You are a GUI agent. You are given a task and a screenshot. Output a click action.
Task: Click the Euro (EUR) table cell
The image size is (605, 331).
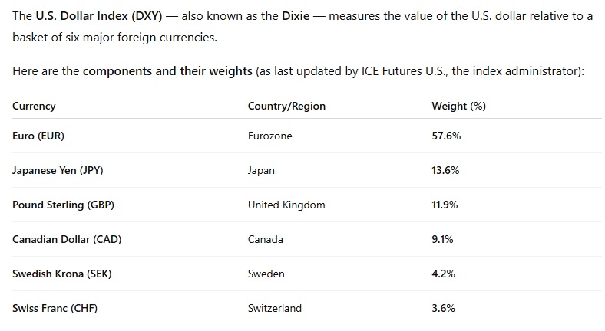click(38, 136)
